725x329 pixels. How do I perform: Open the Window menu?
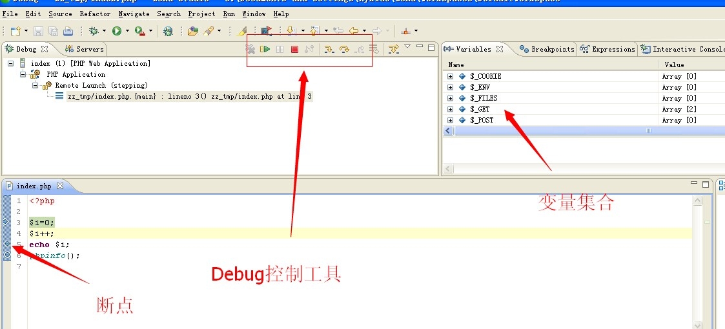(x=254, y=14)
